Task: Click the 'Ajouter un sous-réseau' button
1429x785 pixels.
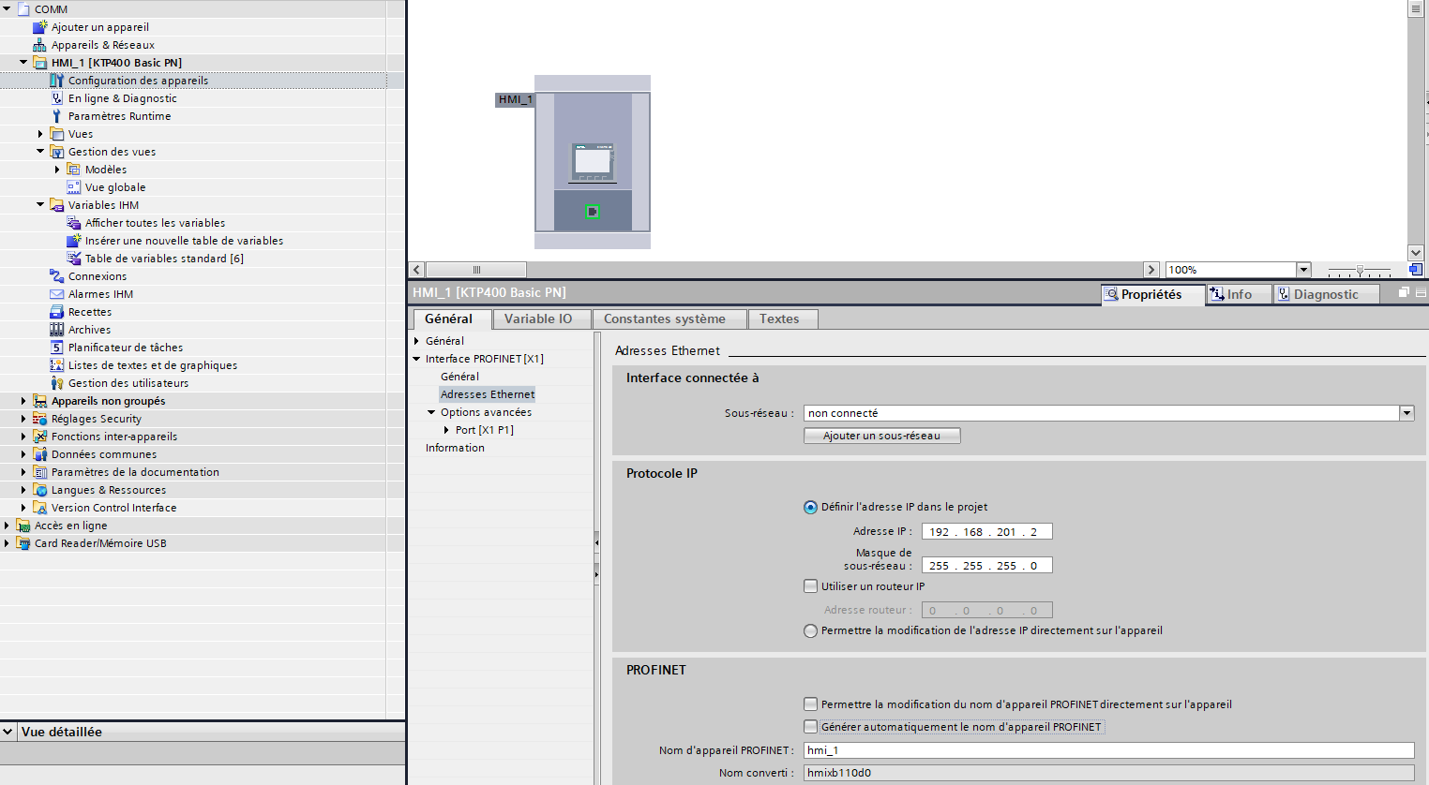Action: [x=881, y=436]
